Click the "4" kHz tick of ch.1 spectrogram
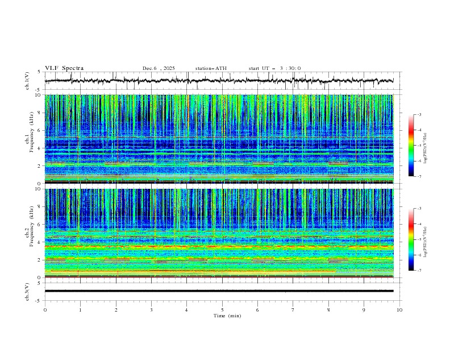The height and width of the screenshot is (348, 450). coord(40,148)
